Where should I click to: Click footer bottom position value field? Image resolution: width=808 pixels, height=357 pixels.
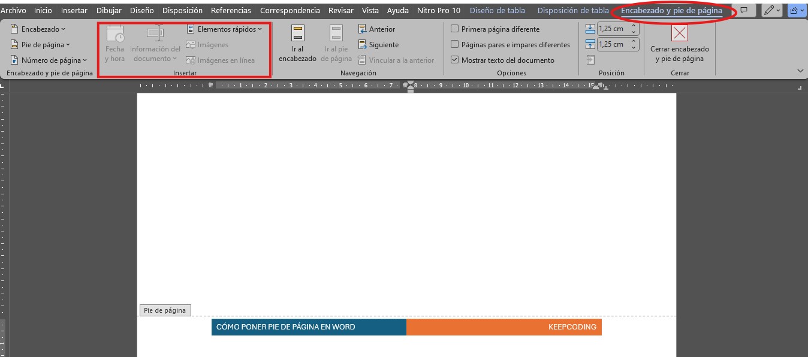(x=613, y=44)
